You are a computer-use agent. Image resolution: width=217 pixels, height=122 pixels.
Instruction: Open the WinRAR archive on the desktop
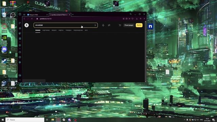pos(13,4)
